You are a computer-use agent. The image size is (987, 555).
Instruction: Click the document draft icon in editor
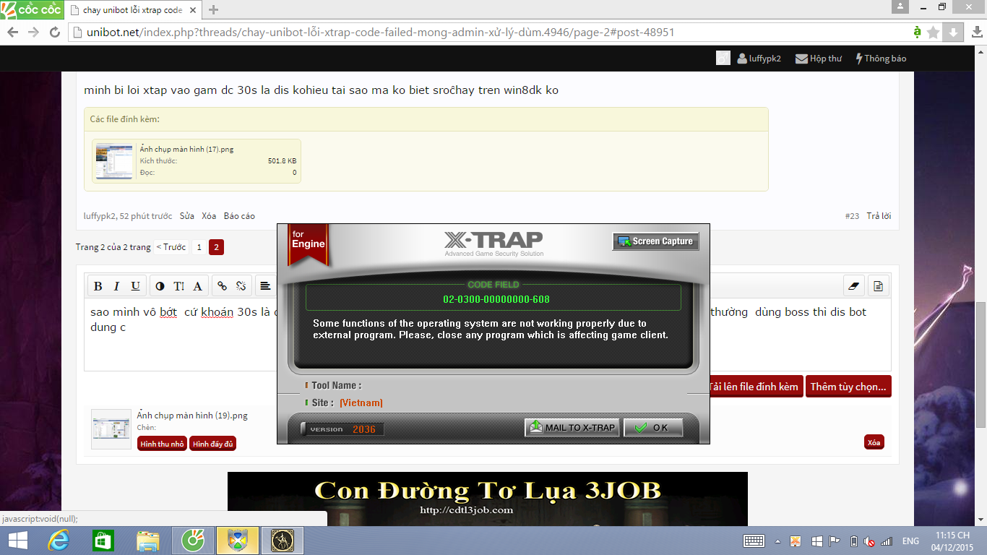click(878, 286)
